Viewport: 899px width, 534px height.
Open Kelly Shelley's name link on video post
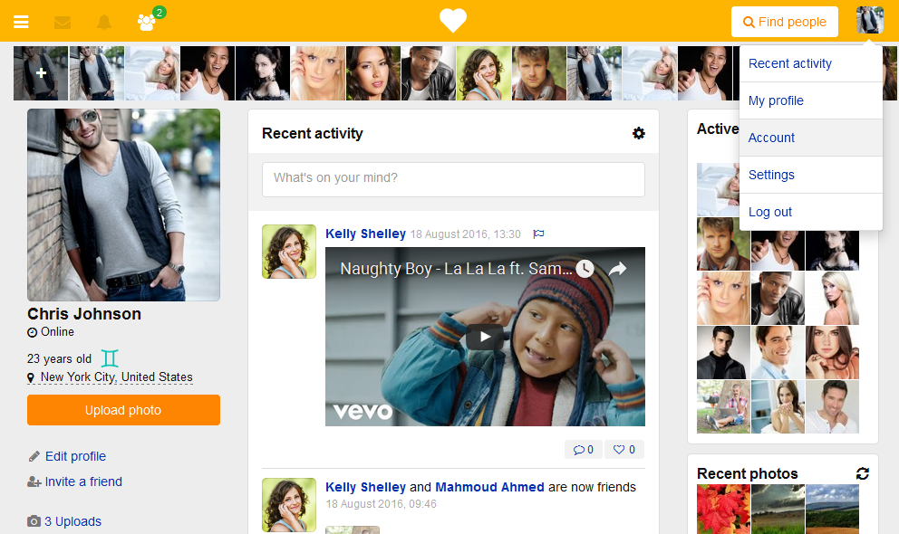(x=366, y=234)
